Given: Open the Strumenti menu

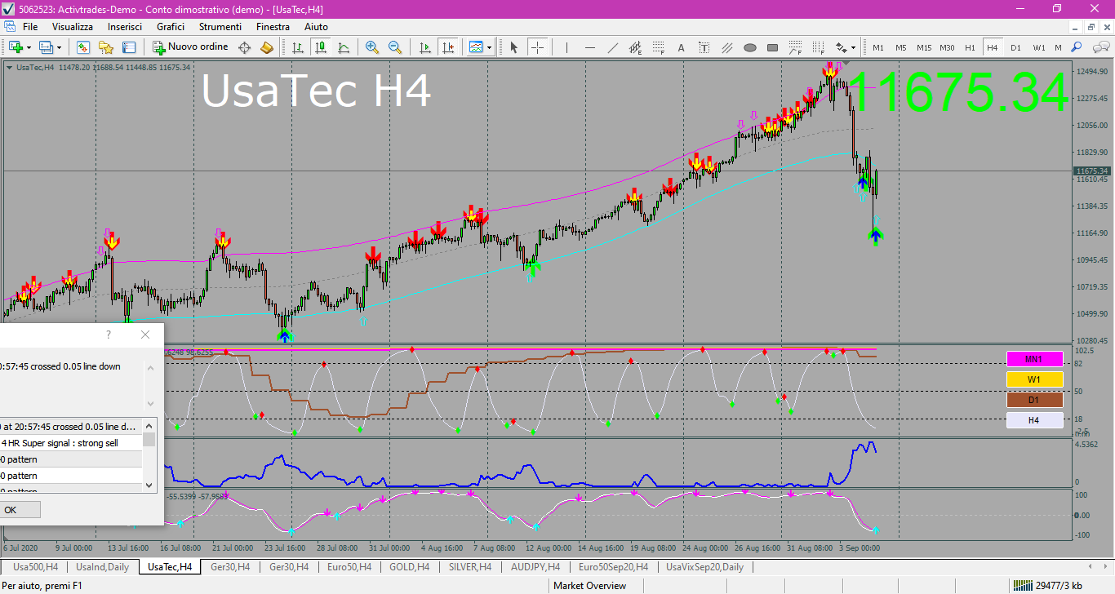Looking at the screenshot, I should 220,27.
